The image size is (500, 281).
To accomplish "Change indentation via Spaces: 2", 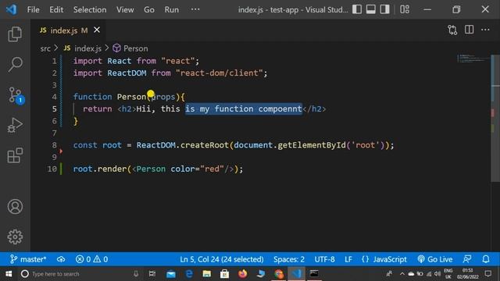I will coord(289,259).
